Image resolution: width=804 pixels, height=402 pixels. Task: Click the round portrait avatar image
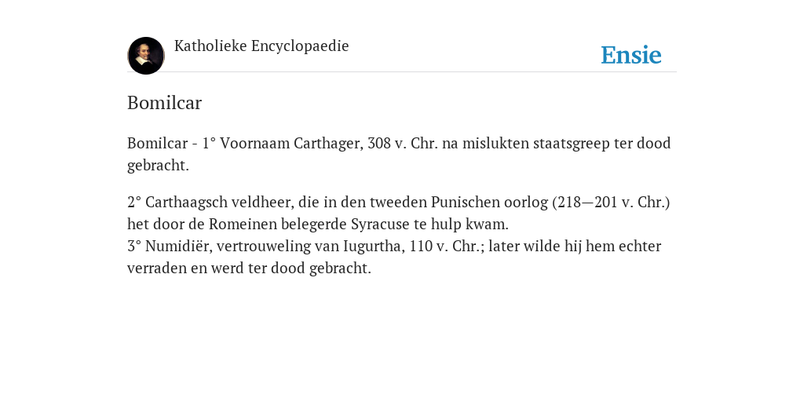coord(146,56)
